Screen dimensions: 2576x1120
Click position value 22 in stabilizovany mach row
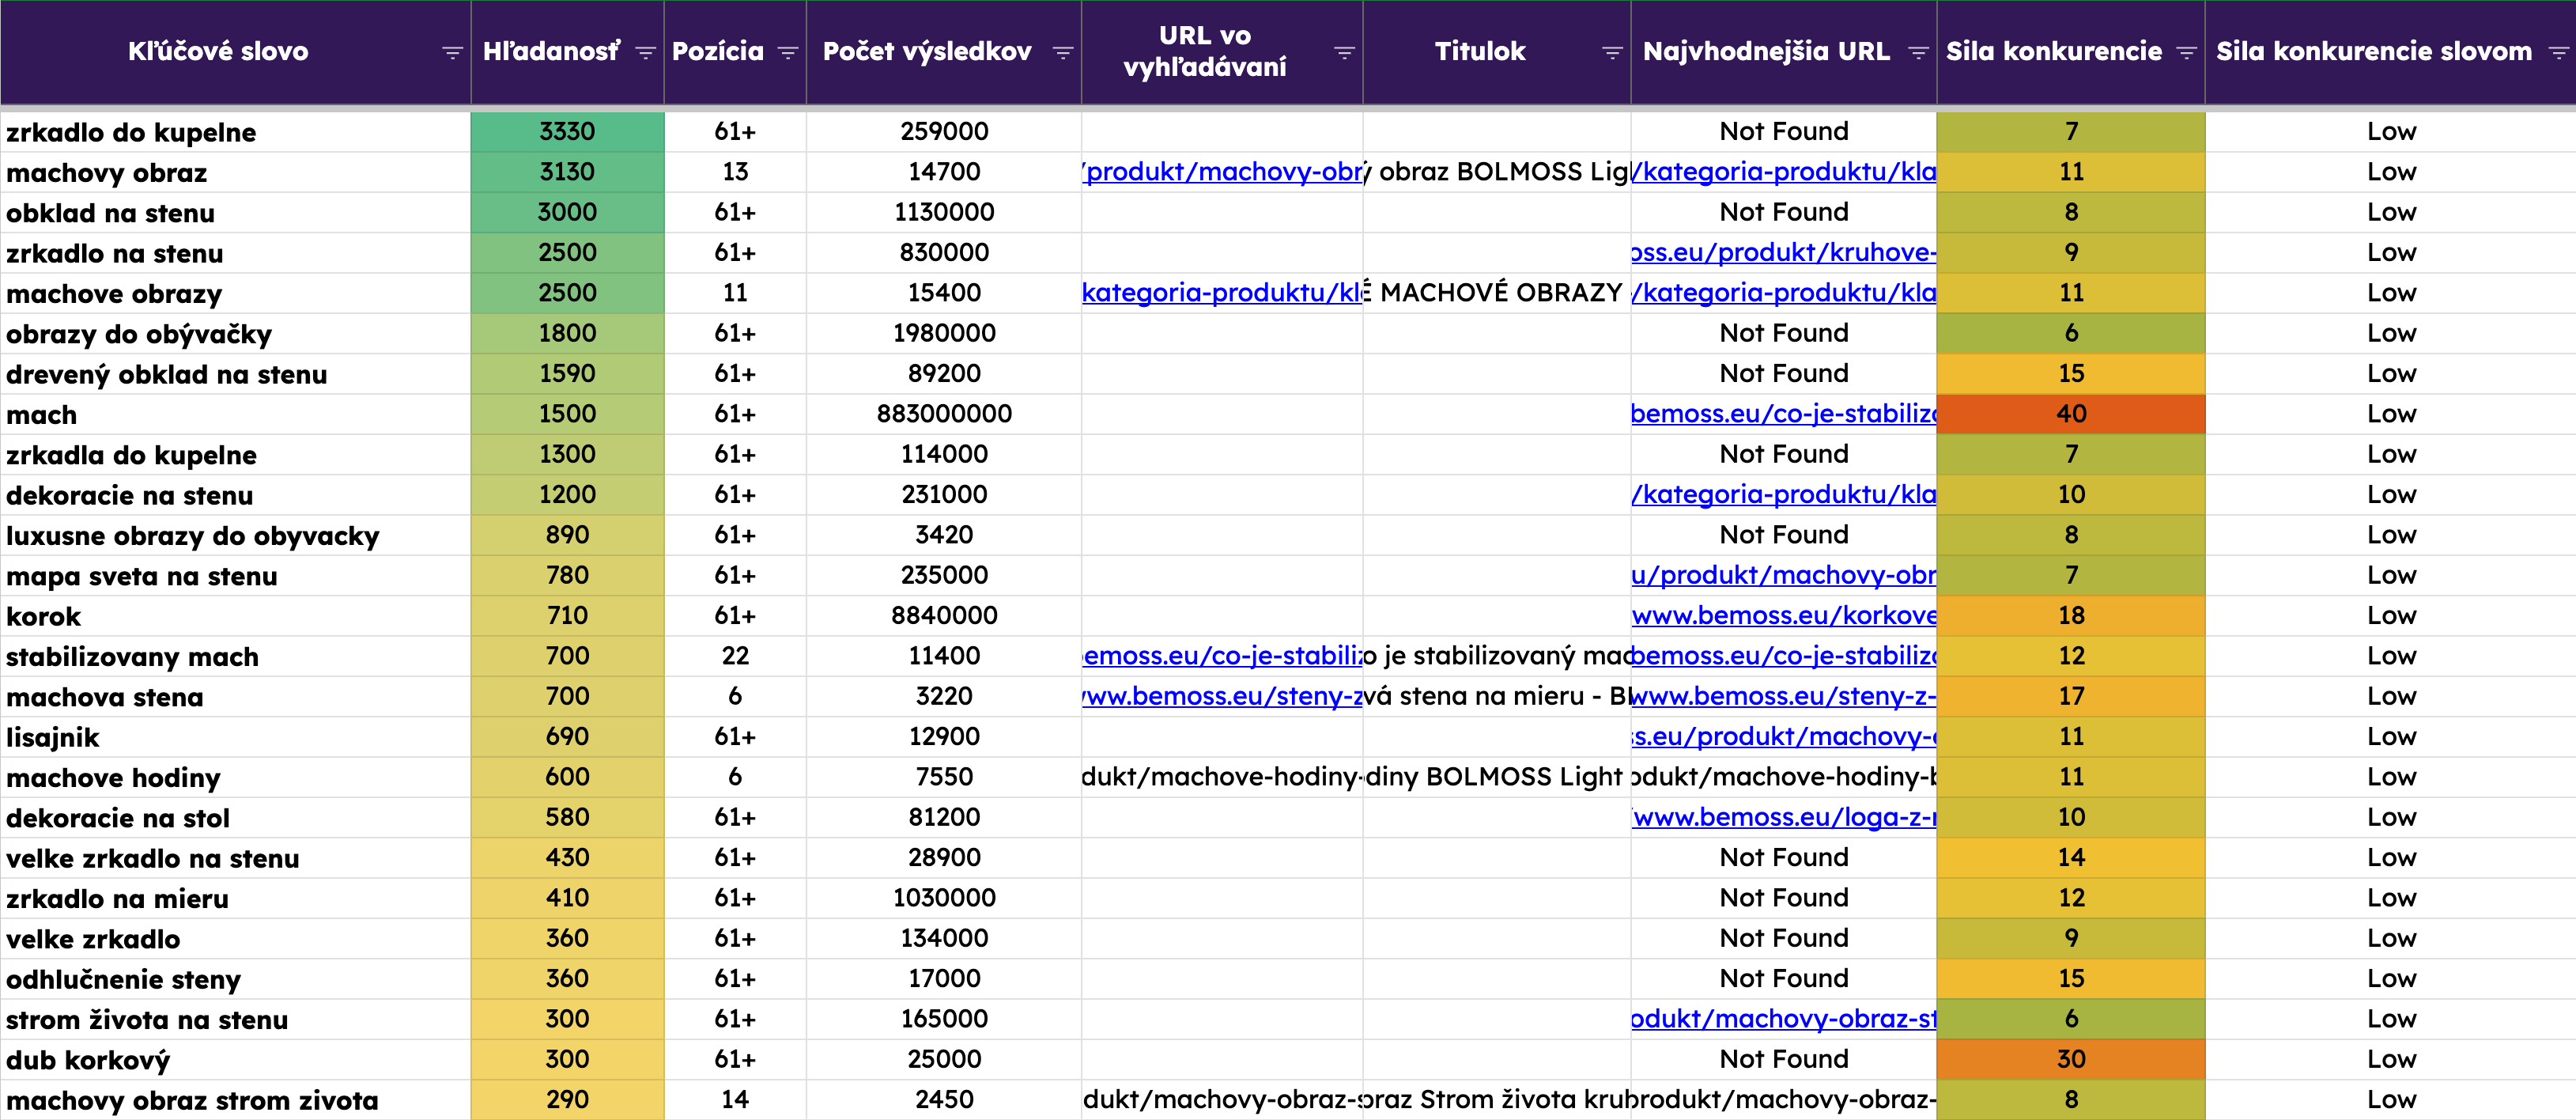tap(735, 656)
